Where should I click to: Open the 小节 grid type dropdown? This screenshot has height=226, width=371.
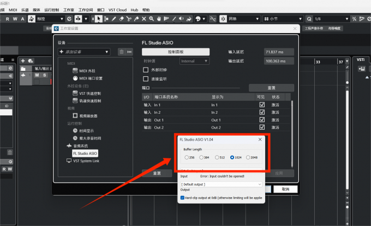pos(283,19)
